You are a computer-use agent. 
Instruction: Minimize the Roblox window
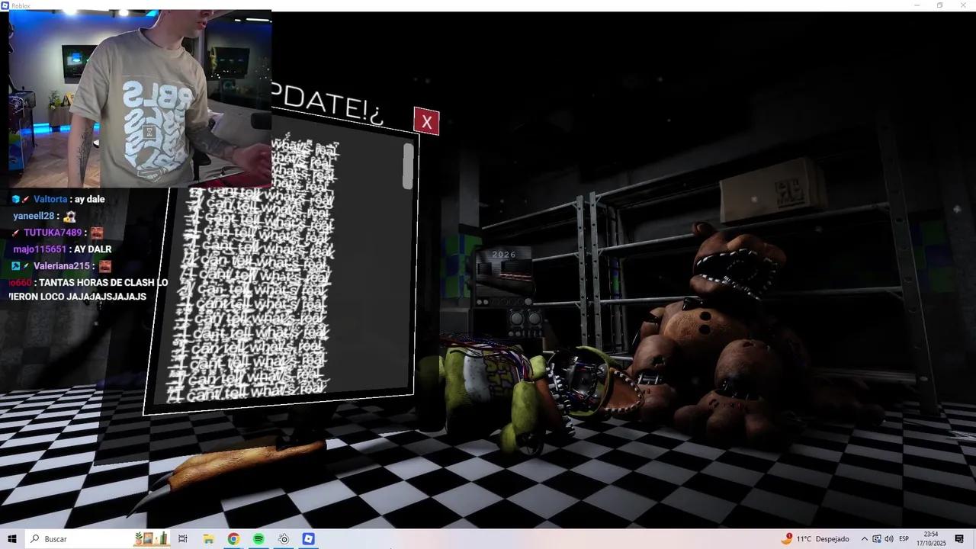(917, 5)
